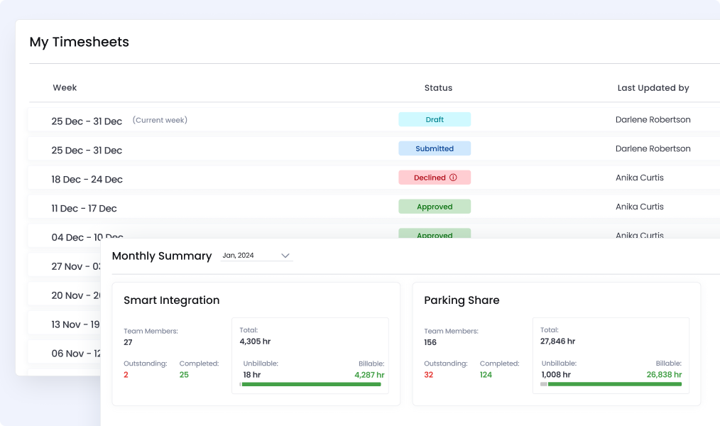The image size is (720, 426).
Task: Open the 11 Dec - 17 Dec timesheet
Action: pyautogui.click(x=84, y=209)
